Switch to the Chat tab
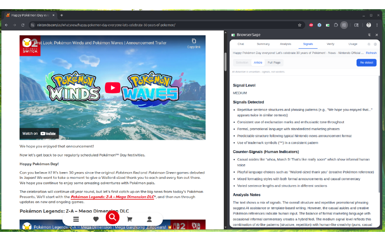Image resolution: width=385 pixels, height=241 pixels. click(x=241, y=44)
